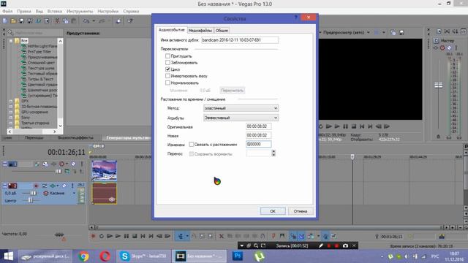Image resolution: width=468 pixels, height=263 pixels.
Task: Click OK in the properties dialog
Action: click(x=273, y=211)
